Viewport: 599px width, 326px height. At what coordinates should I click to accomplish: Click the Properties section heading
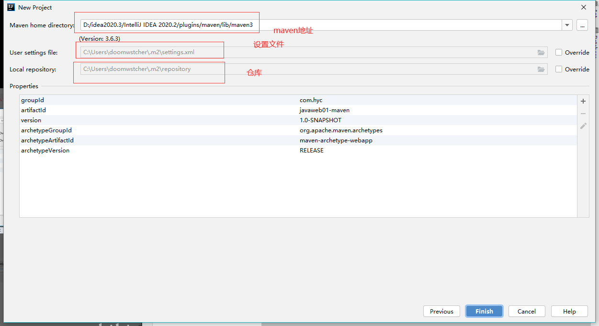pos(24,86)
